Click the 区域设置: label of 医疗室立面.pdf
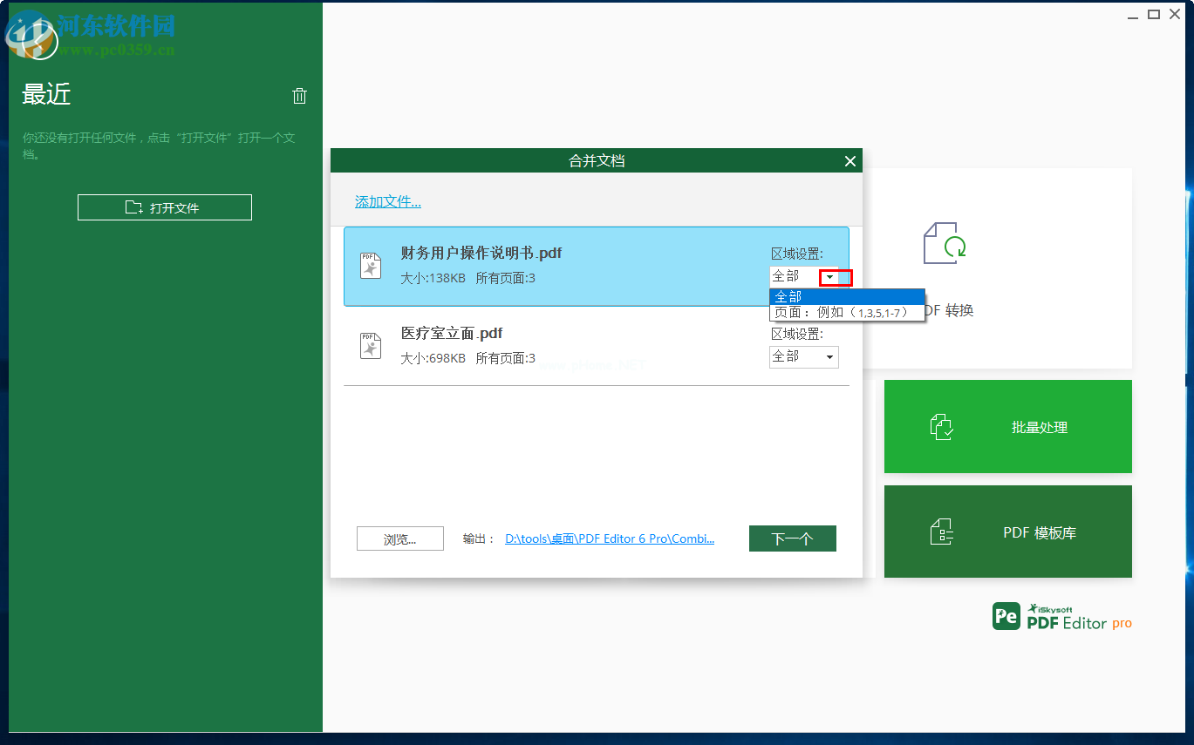This screenshot has height=745, width=1194. click(x=797, y=335)
